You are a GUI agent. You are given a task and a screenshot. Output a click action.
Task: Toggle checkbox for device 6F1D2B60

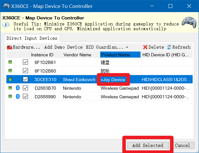point(25,71)
